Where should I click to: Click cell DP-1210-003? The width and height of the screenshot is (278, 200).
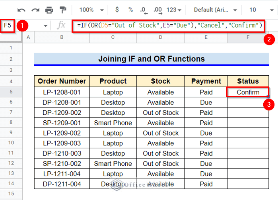pos(62,153)
